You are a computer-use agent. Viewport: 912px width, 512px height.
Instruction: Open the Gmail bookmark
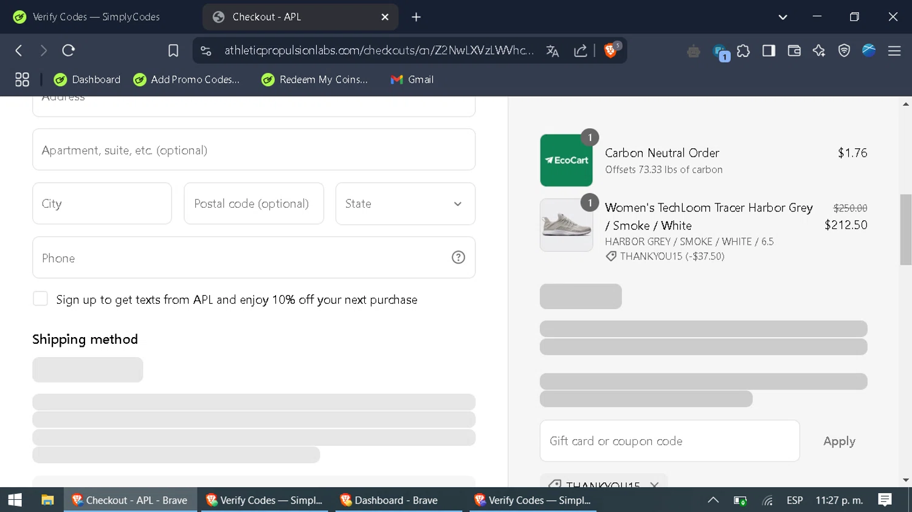click(x=412, y=80)
